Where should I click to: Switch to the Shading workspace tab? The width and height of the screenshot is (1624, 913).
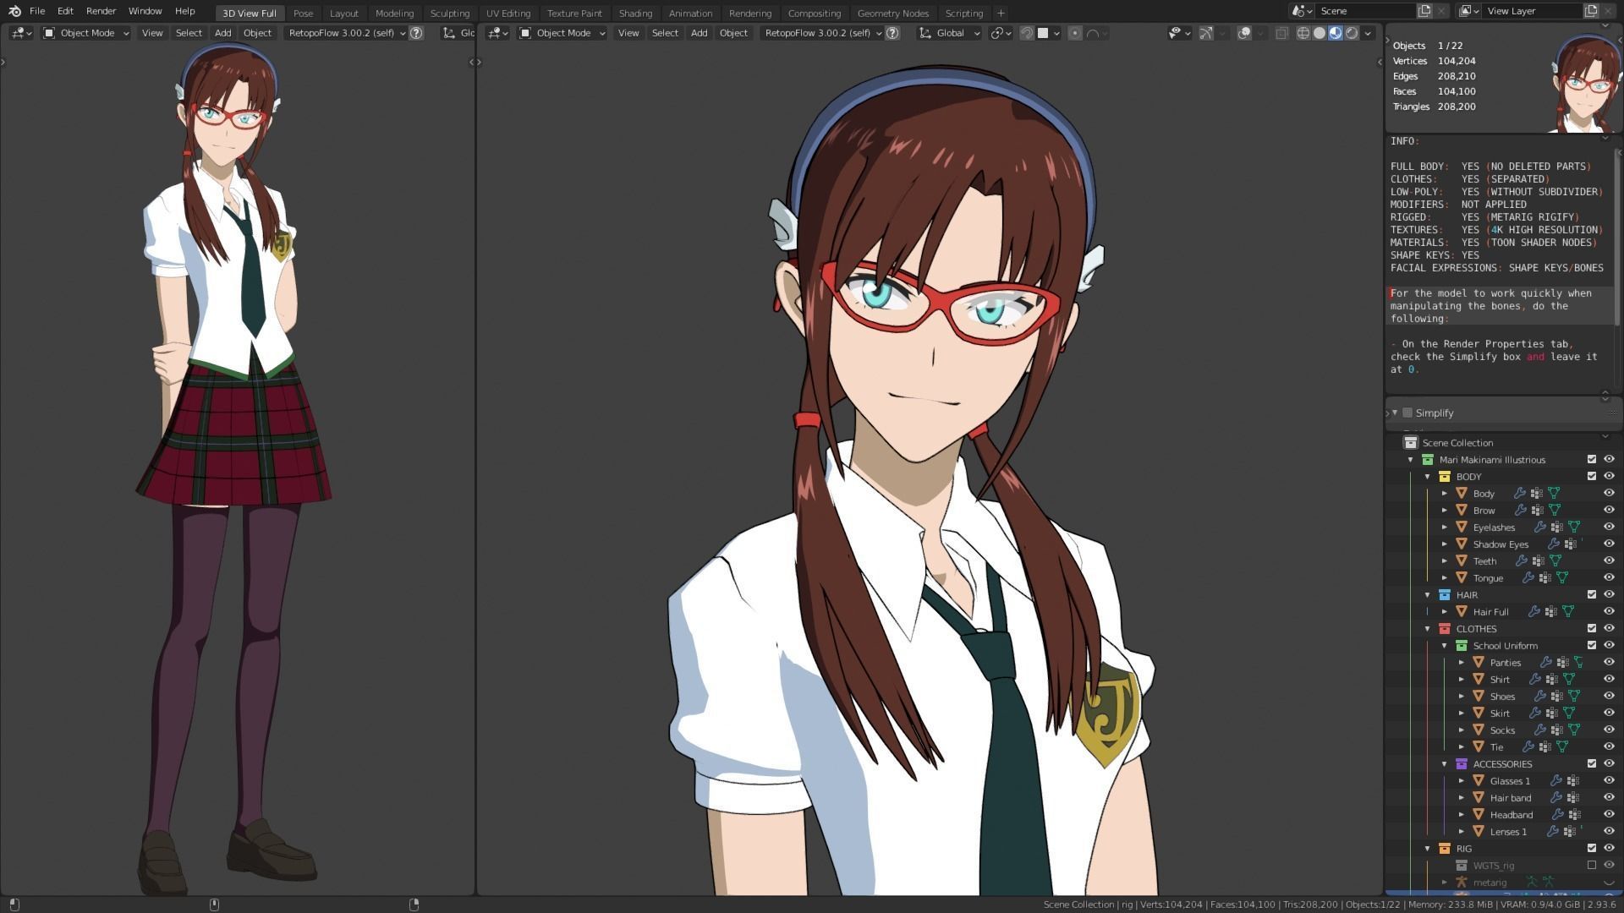(635, 13)
